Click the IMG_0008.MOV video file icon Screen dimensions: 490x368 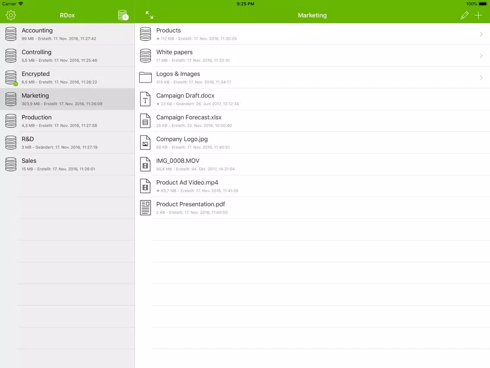145,164
